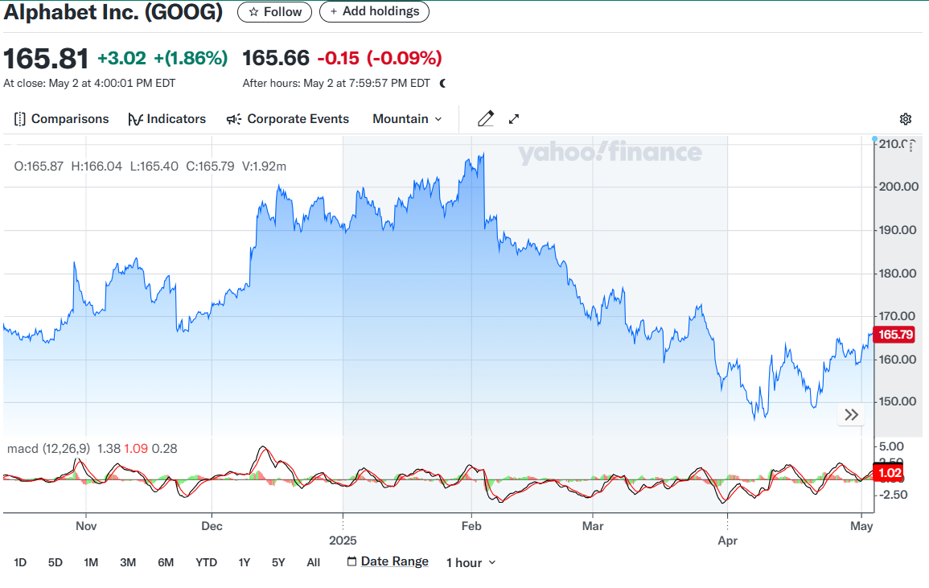The height and width of the screenshot is (588, 929).
Task: Click the after-hours moon icon
Action: [x=442, y=84]
